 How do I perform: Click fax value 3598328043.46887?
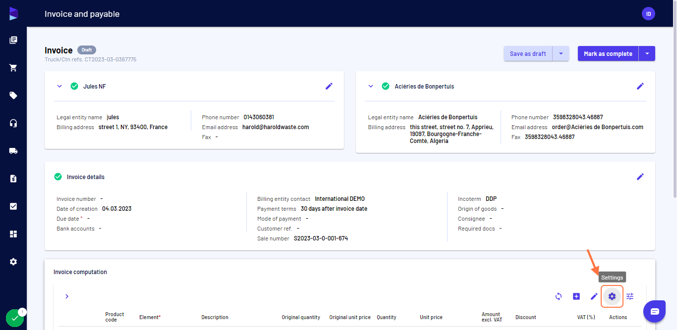coord(550,137)
